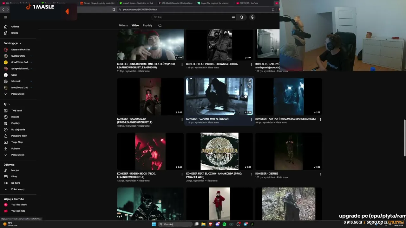Open options menu for SADOMAZZO video
This screenshot has height=228, width=406.
point(182,119)
